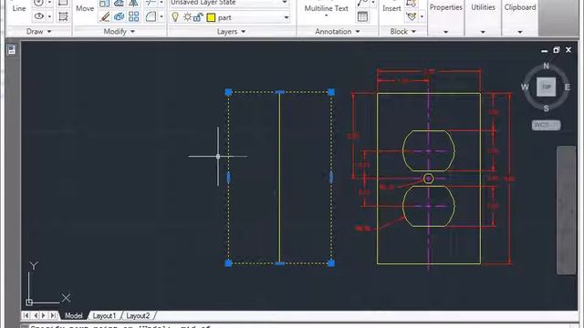Open the Clipboard panel dropdown
Image resolution: width=584 pixels, height=328 pixels.
(x=520, y=32)
